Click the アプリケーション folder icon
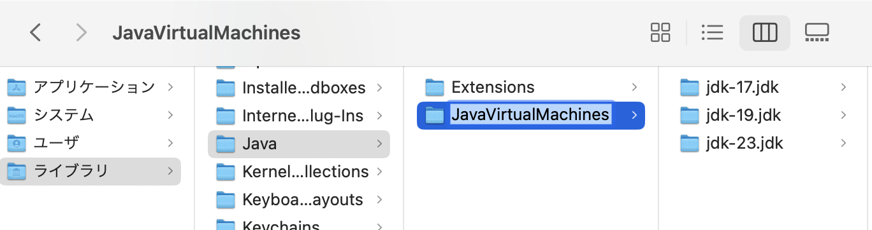Screen dimensions: 872x230 (x=17, y=87)
